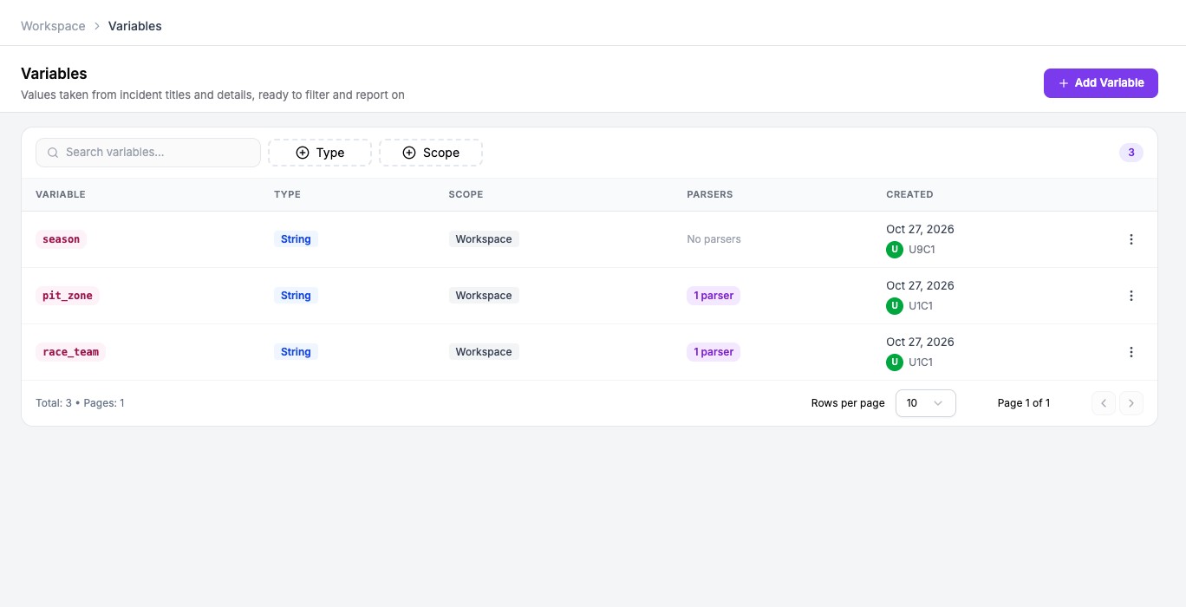1186x607 pixels.
Task: Open actions menu for season row
Action: pos(1131,239)
